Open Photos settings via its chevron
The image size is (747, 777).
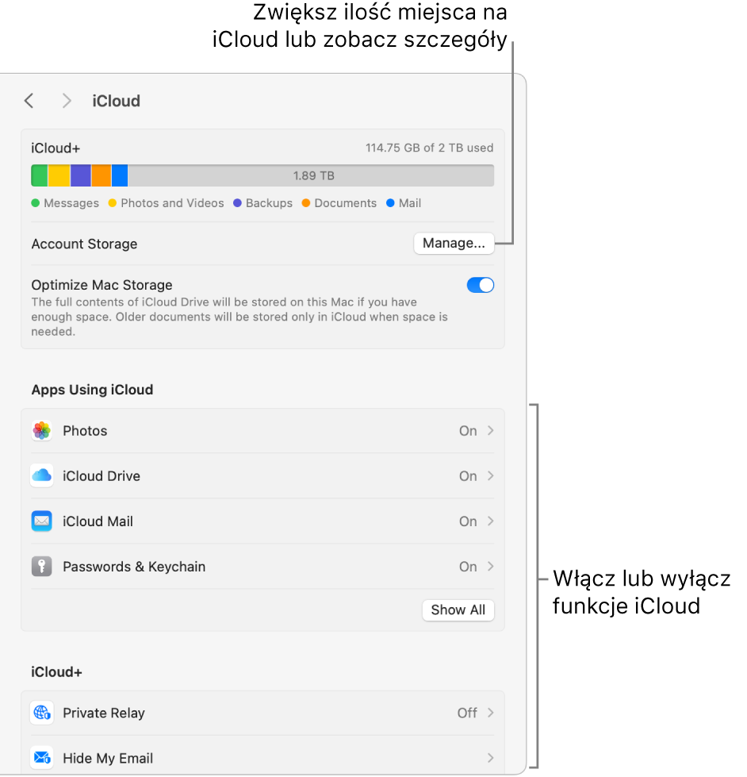coord(490,431)
